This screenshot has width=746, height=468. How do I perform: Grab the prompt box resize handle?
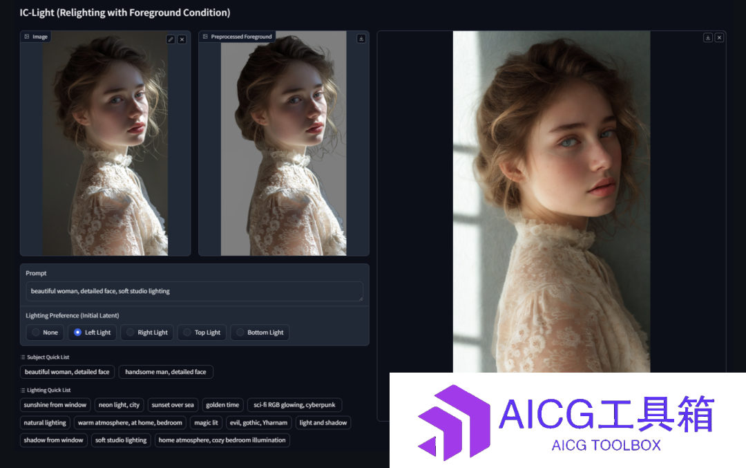pos(361,299)
